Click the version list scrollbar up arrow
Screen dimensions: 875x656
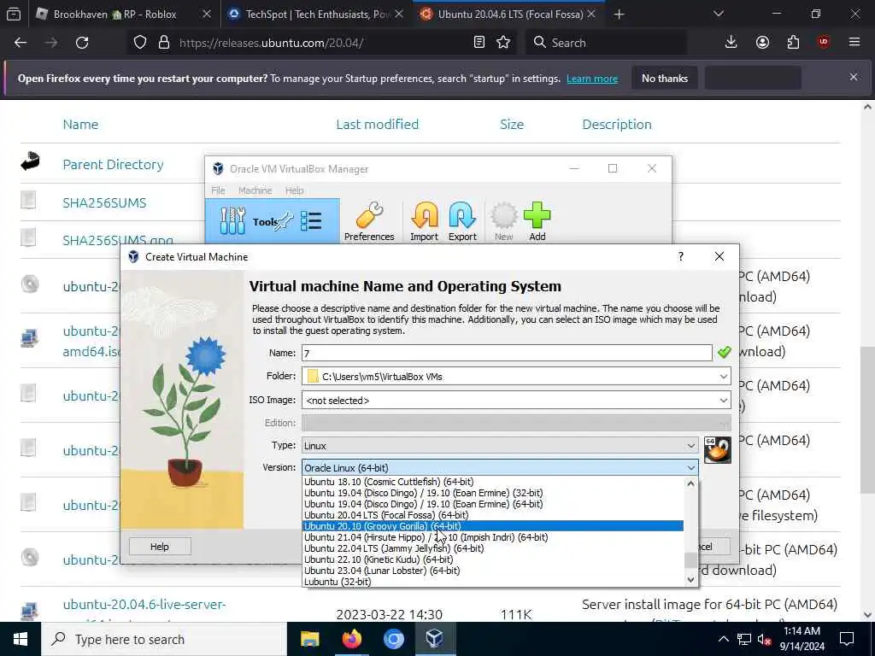tap(690, 483)
